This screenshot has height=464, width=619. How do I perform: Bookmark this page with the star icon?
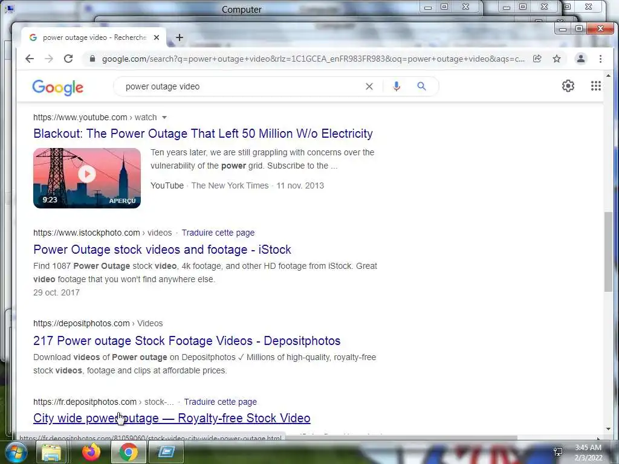(557, 59)
